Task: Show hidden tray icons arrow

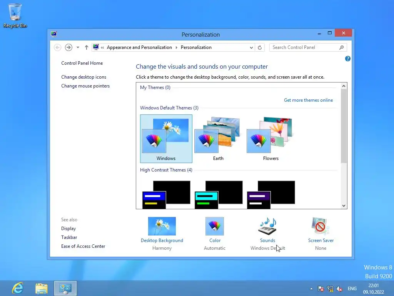Action: (311, 289)
